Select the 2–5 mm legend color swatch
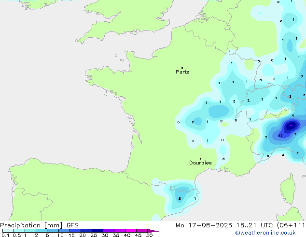Screen dimensions: 306x237 click(42, 231)
